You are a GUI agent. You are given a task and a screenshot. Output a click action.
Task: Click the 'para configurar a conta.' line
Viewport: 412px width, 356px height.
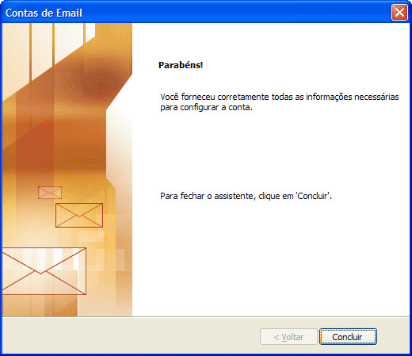(206, 108)
